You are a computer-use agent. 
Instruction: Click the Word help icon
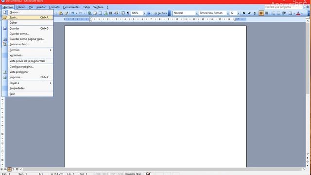pyautogui.click(x=149, y=13)
